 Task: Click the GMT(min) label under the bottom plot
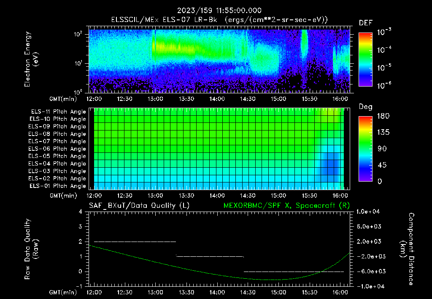(63, 292)
